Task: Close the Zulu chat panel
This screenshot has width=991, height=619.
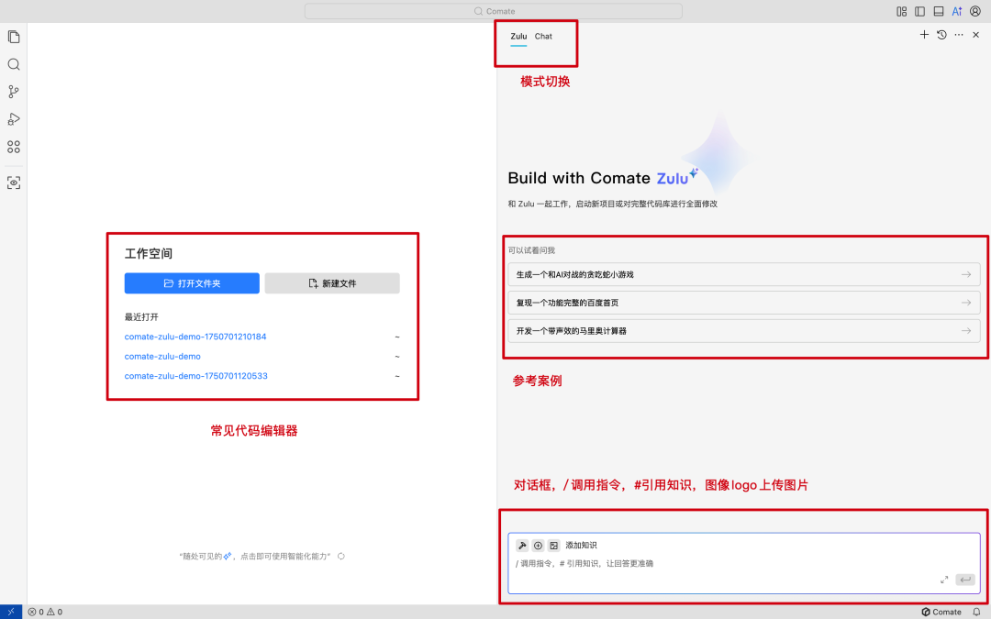Action: coord(975,35)
